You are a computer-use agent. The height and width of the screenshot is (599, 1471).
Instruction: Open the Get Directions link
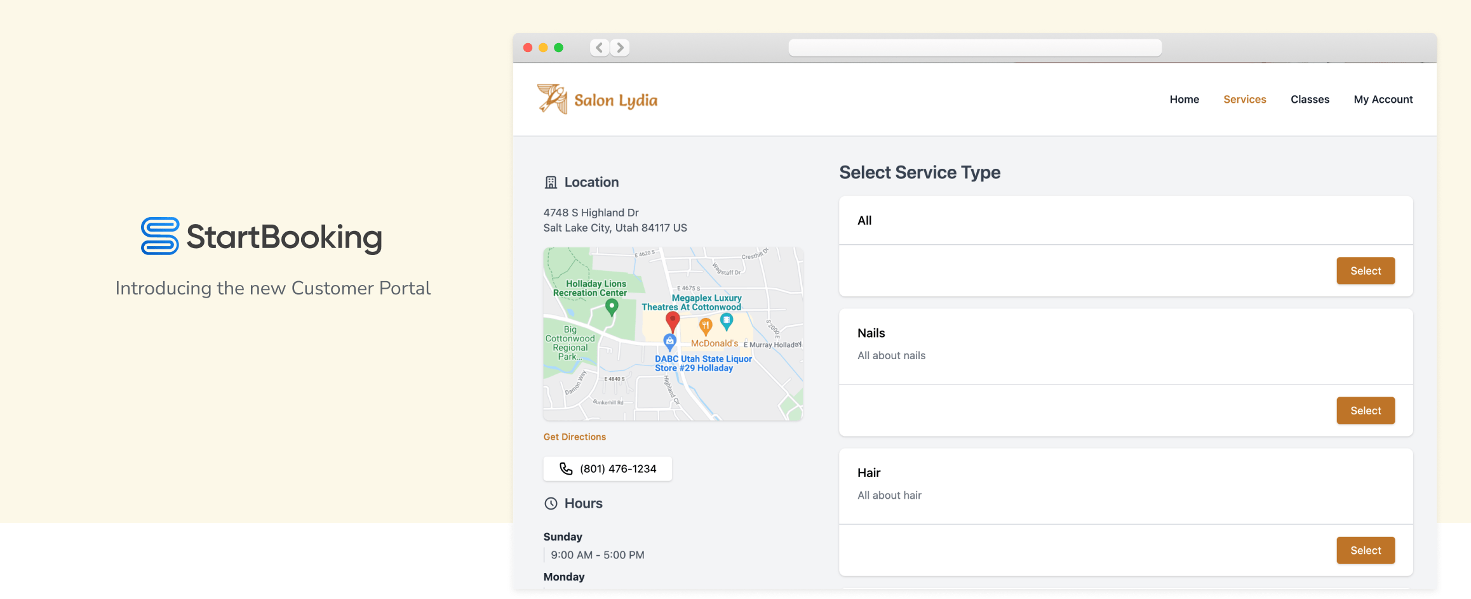[574, 437]
